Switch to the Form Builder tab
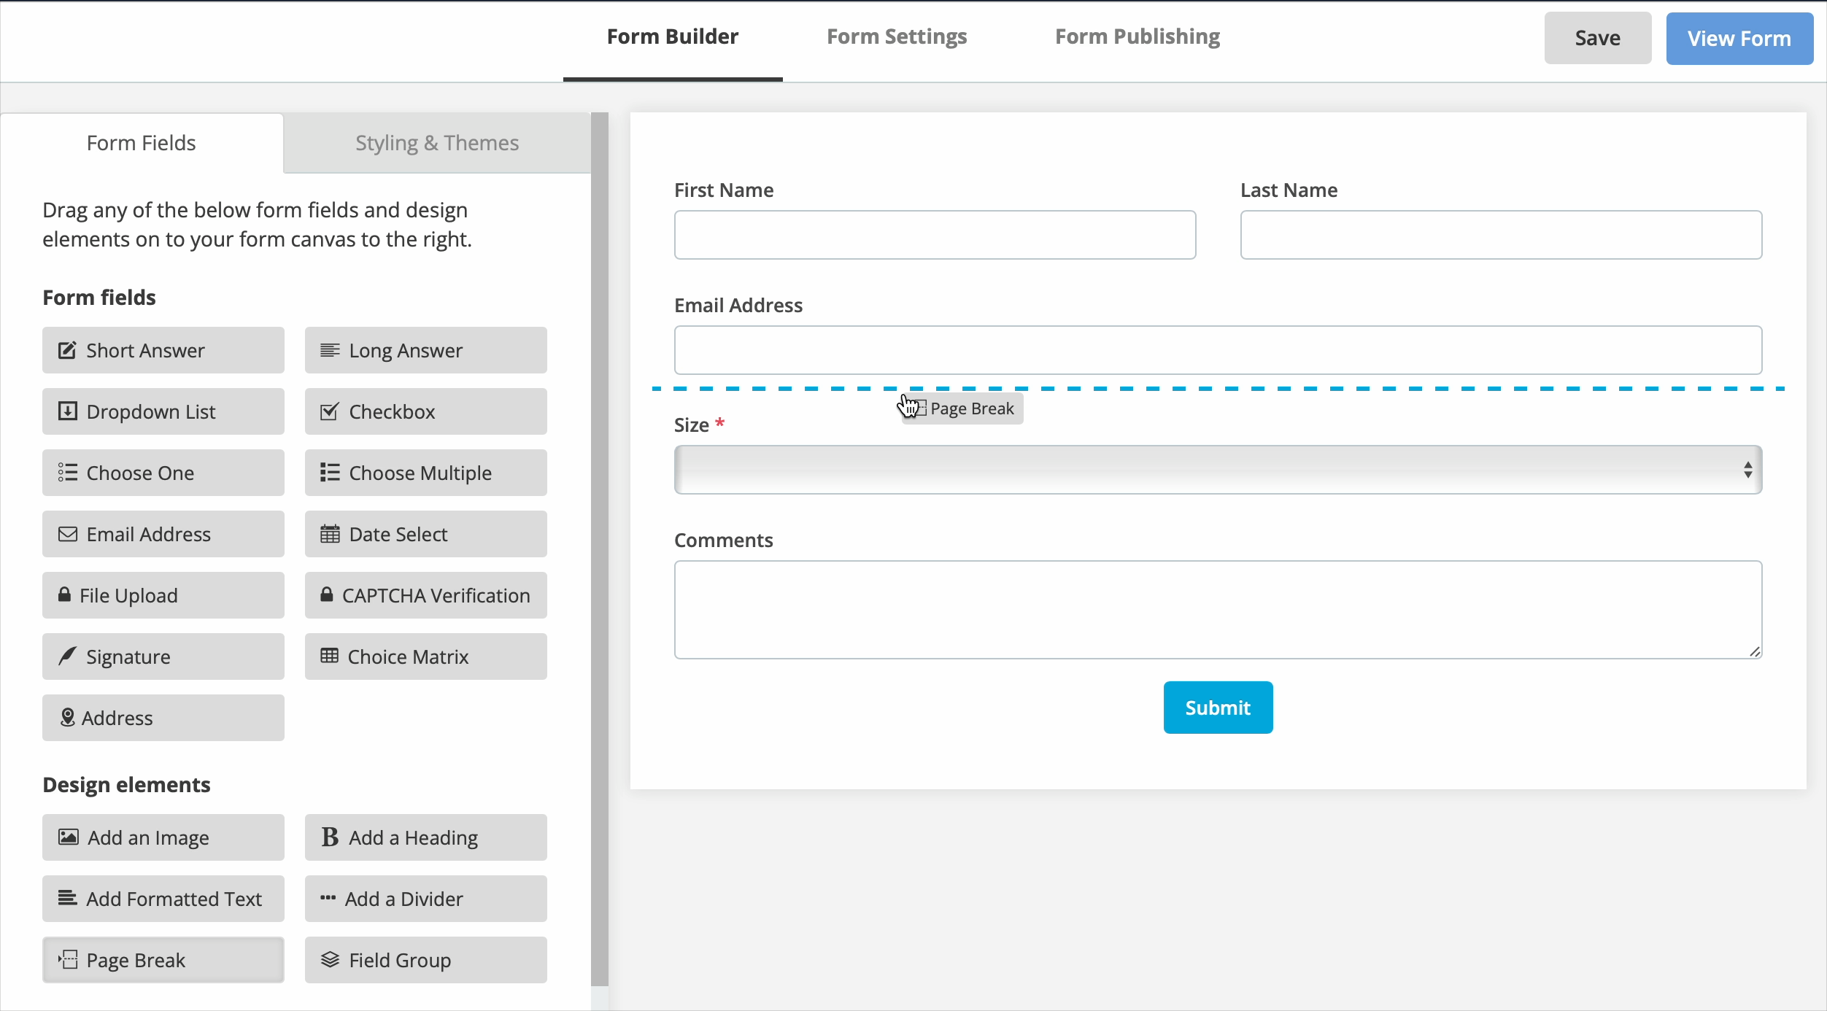Image resolution: width=1827 pixels, height=1011 pixels. 673,36
